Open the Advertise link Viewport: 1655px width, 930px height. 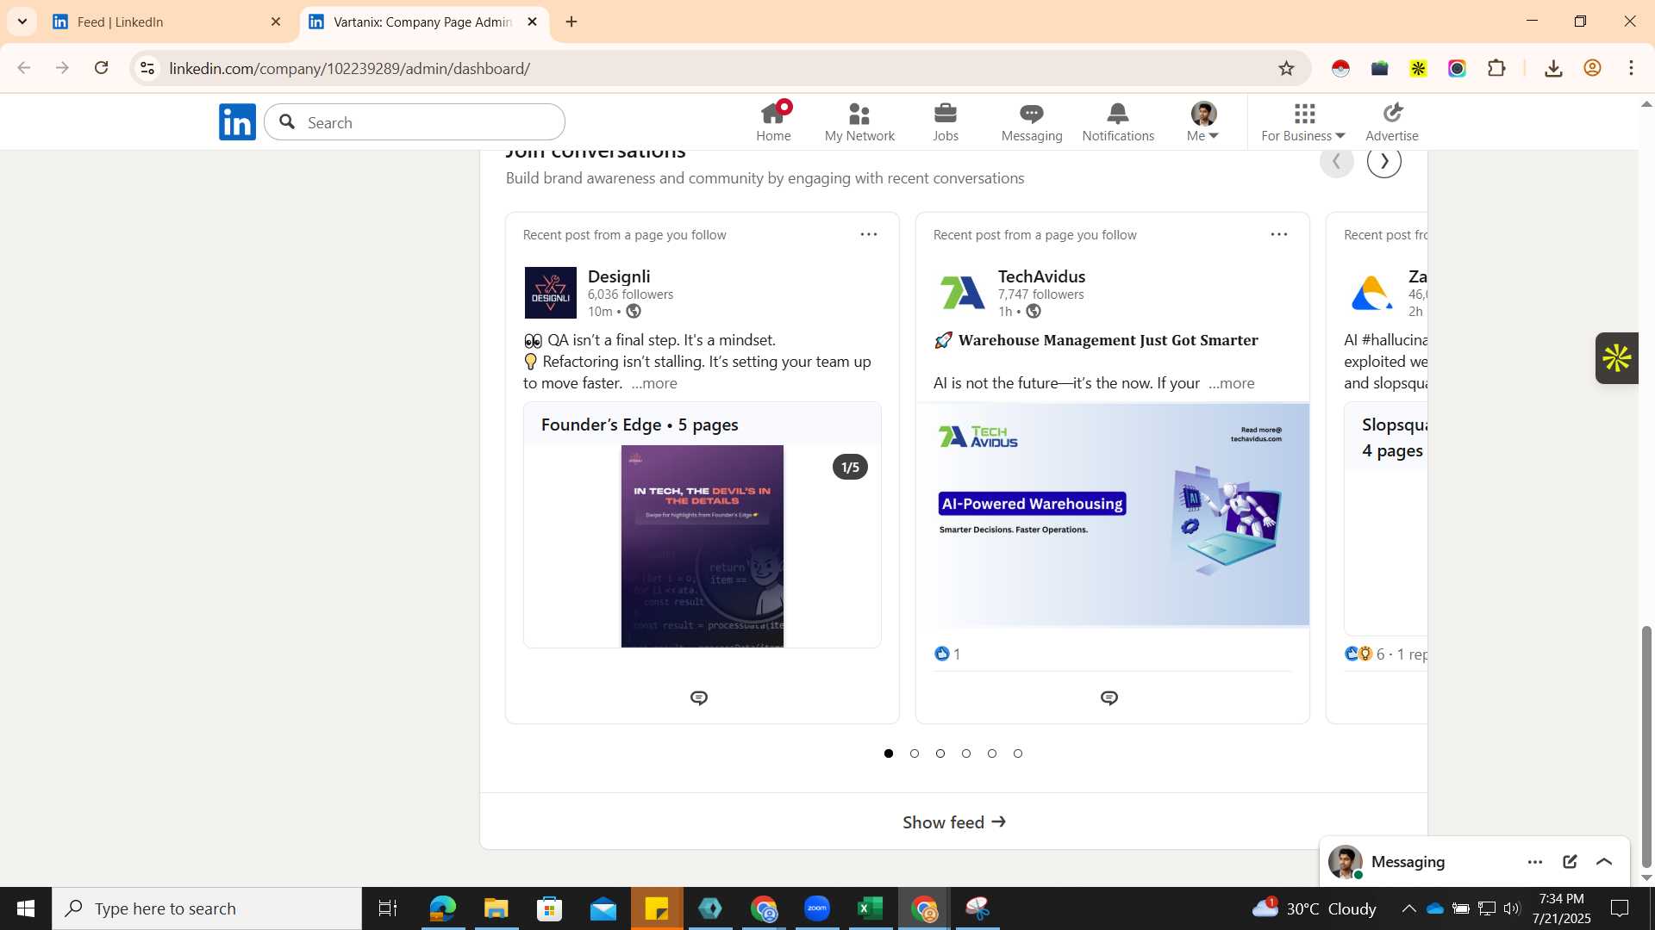click(1392, 122)
